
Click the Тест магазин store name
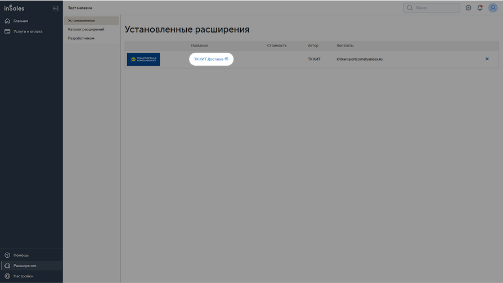[x=80, y=8]
